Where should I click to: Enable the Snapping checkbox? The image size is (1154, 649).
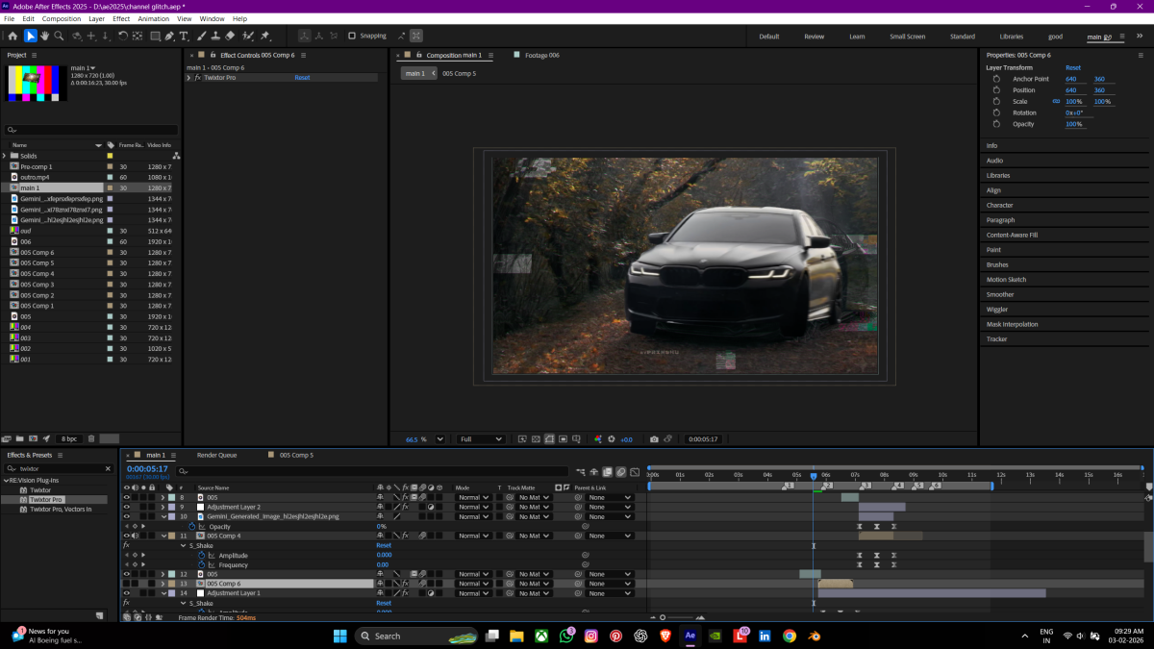click(x=352, y=37)
